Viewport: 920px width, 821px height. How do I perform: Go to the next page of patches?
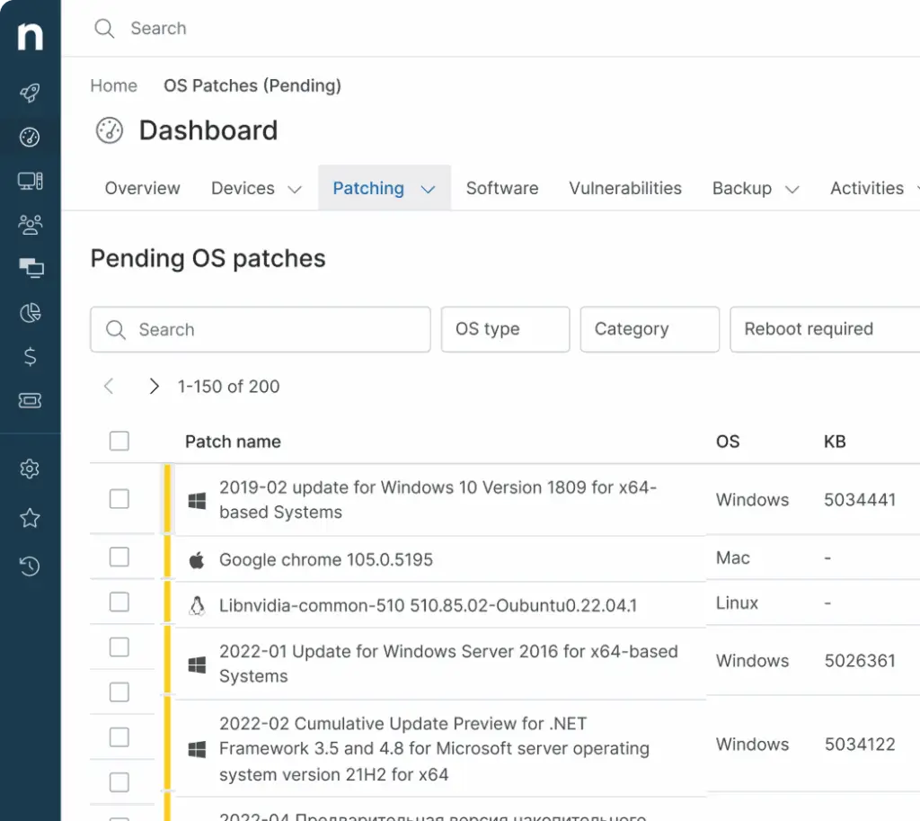pos(154,386)
